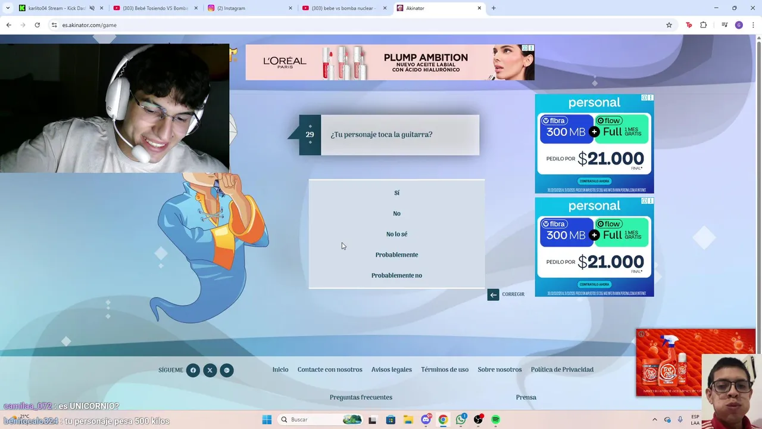Click Contratalo Ahora in upper Personal ad
This screenshot has width=762, height=429.
coord(594,181)
